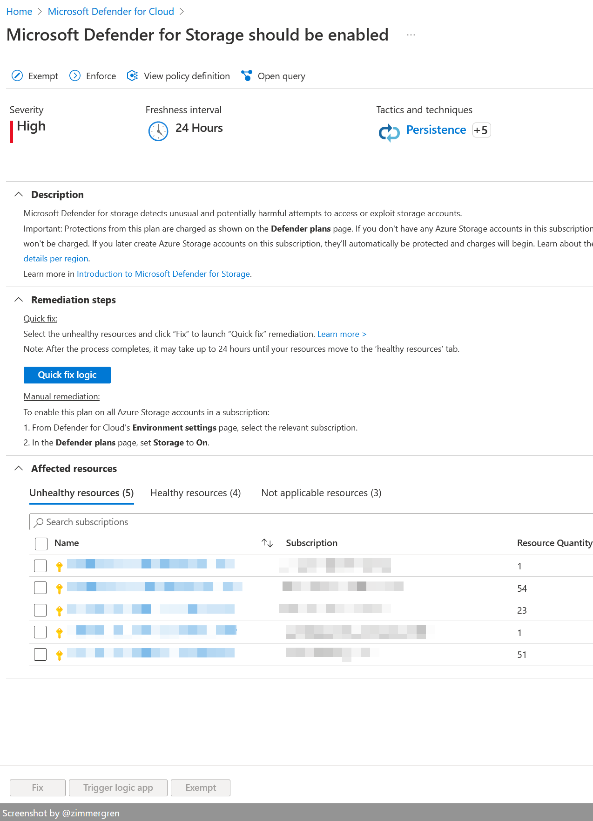This screenshot has height=821, width=593.
Task: Sort the Name column using arrows icon
Action: pos(267,543)
